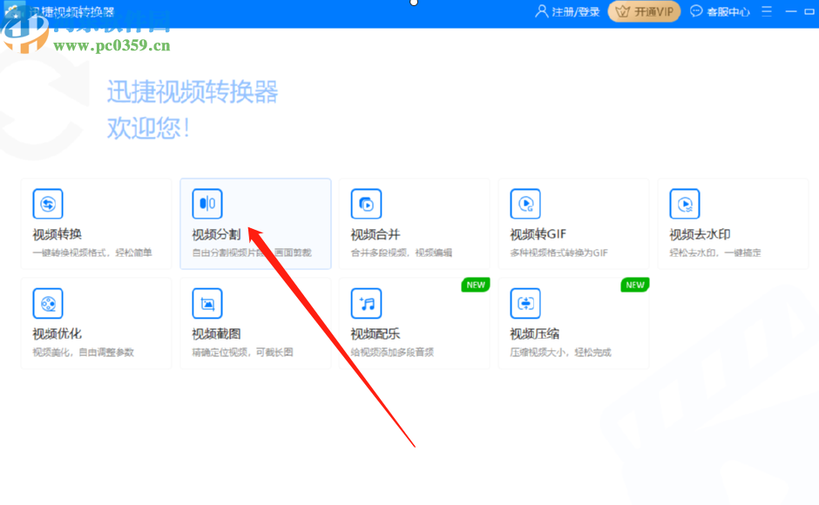
Task: Launch the 视频配乐 music icon
Action: (x=366, y=303)
